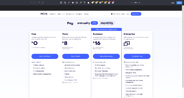184x98 pixels.
Task: Click the Business plan heading
Action: point(98,34)
